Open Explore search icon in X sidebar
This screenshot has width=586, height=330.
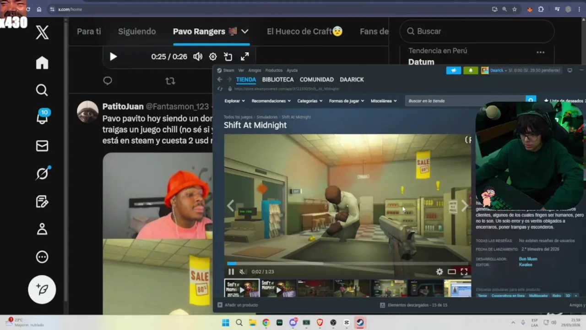click(42, 90)
